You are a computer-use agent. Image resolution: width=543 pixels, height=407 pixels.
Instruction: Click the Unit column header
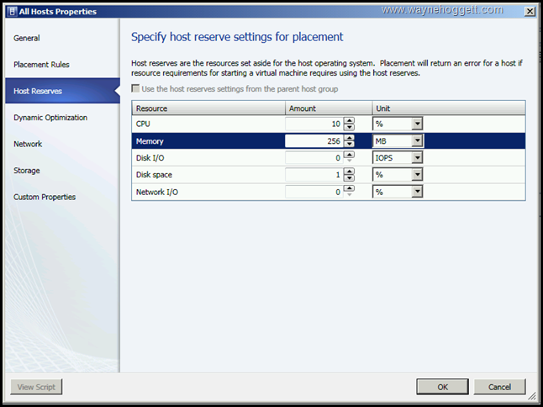click(x=449, y=108)
